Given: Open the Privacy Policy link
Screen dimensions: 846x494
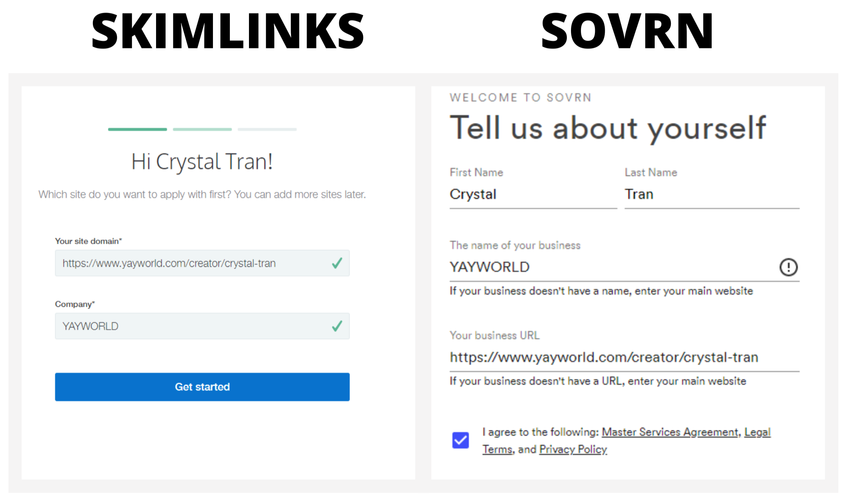Looking at the screenshot, I should click(x=573, y=449).
